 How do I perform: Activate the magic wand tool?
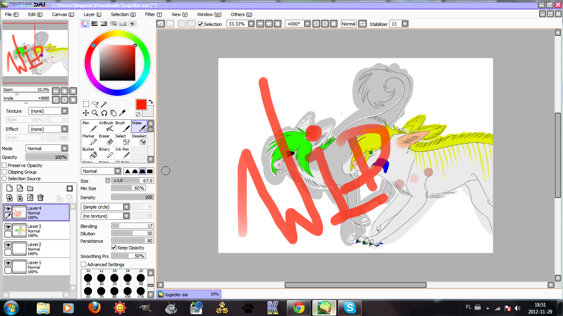click(x=104, y=104)
